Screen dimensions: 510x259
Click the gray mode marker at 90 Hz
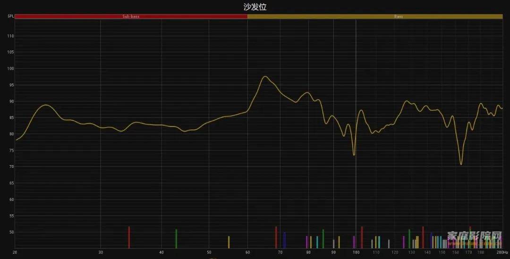pyautogui.click(x=334, y=244)
